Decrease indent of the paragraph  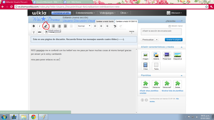click(71, 26)
